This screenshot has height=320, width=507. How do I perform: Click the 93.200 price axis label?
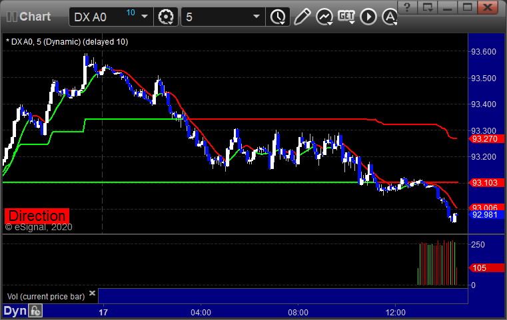click(x=484, y=157)
